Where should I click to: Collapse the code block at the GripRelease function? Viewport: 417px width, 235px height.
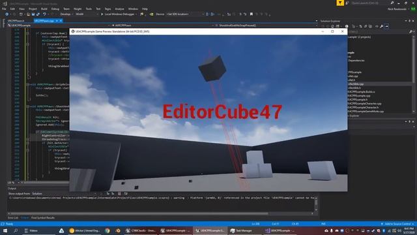tap(27, 84)
